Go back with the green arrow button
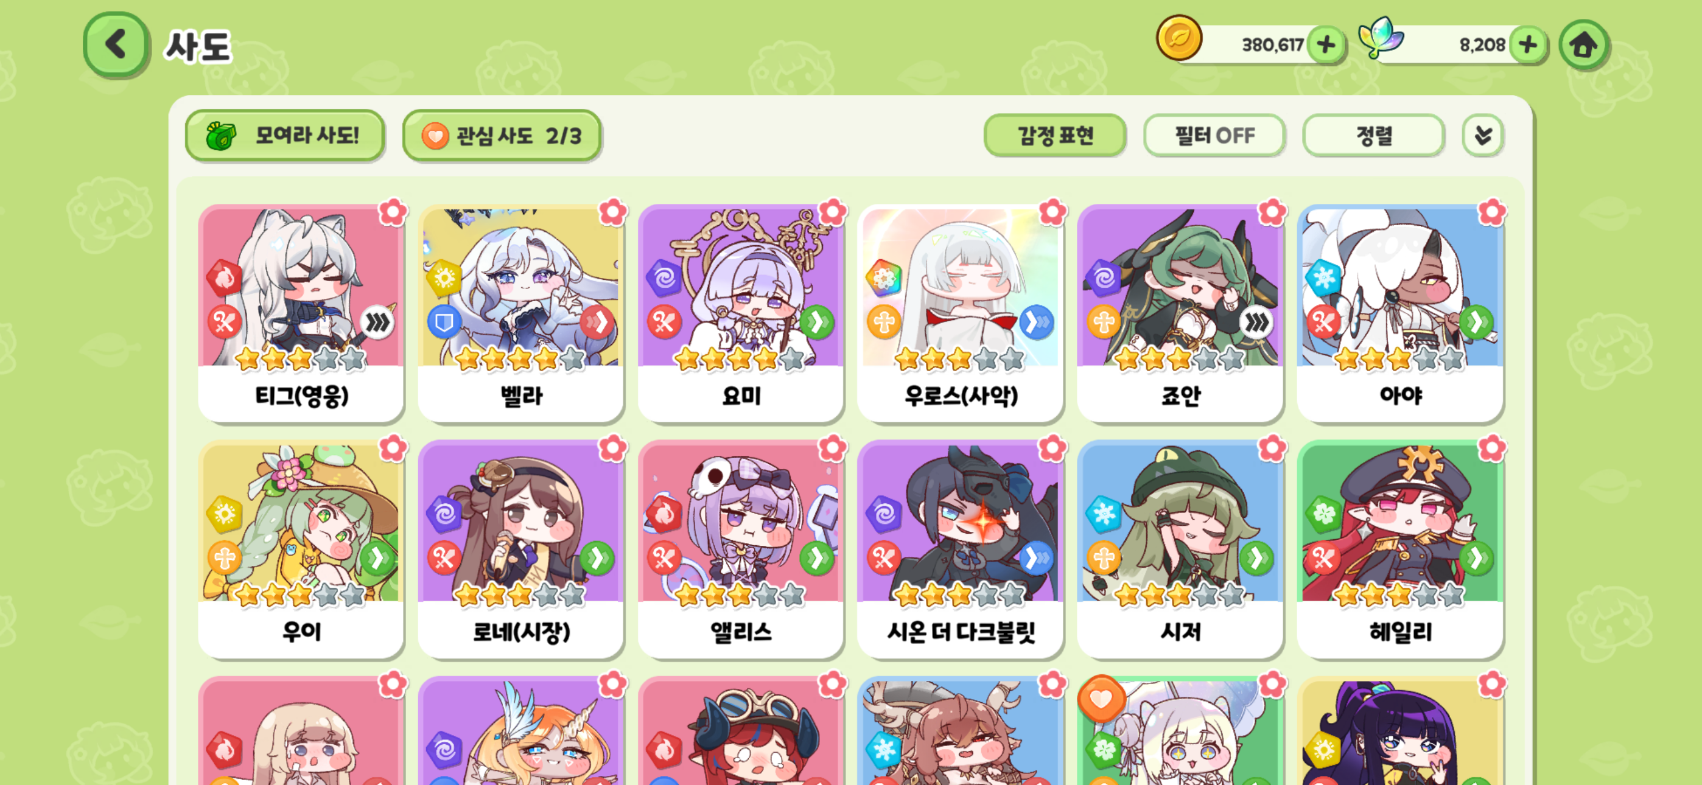This screenshot has height=785, width=1702. [116, 46]
